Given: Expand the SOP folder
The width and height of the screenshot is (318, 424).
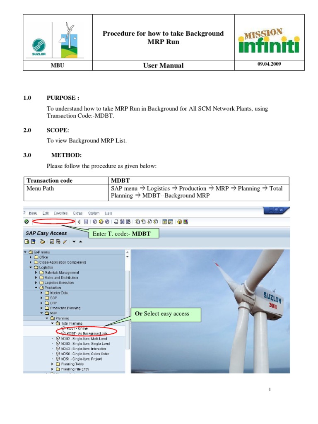Looking at the screenshot, I should pyautogui.click(x=41, y=298).
